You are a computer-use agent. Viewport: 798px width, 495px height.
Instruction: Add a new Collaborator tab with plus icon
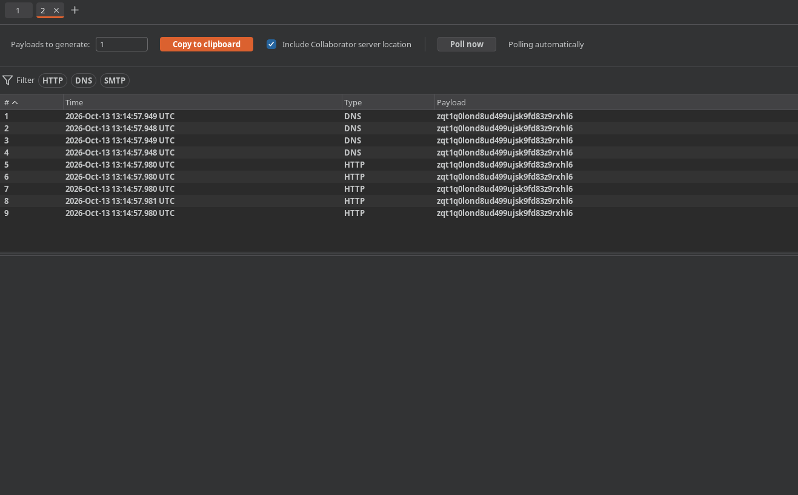tap(75, 10)
